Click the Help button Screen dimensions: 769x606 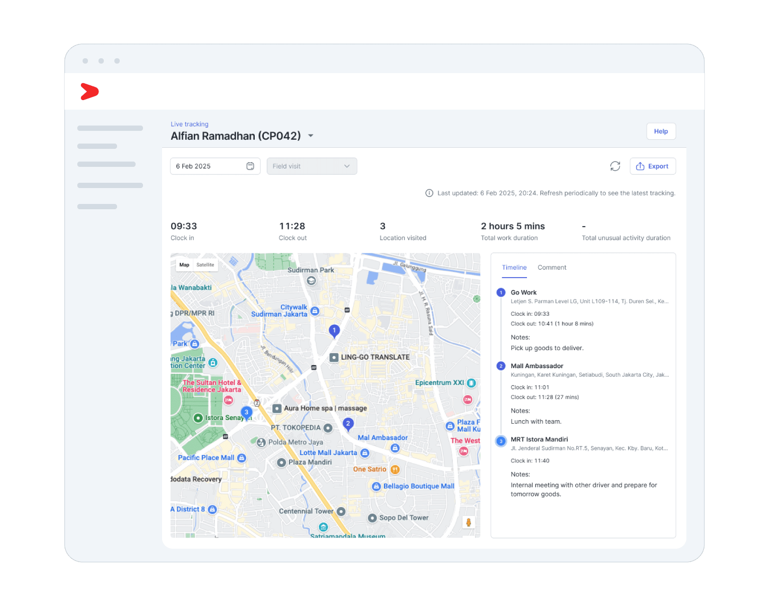pos(660,131)
